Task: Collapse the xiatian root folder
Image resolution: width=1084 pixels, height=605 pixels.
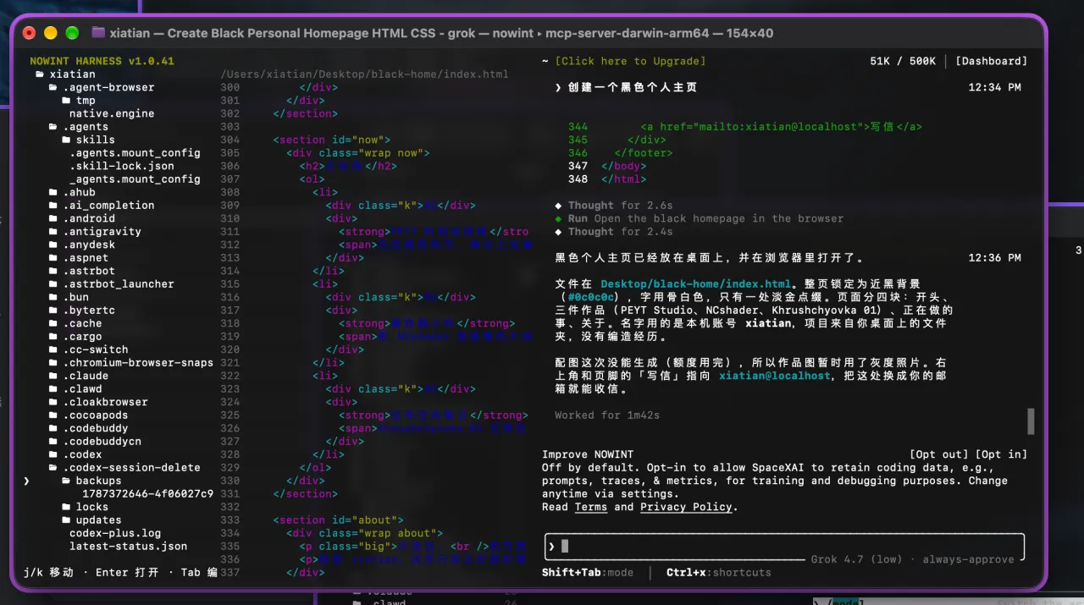Action: (x=40, y=74)
